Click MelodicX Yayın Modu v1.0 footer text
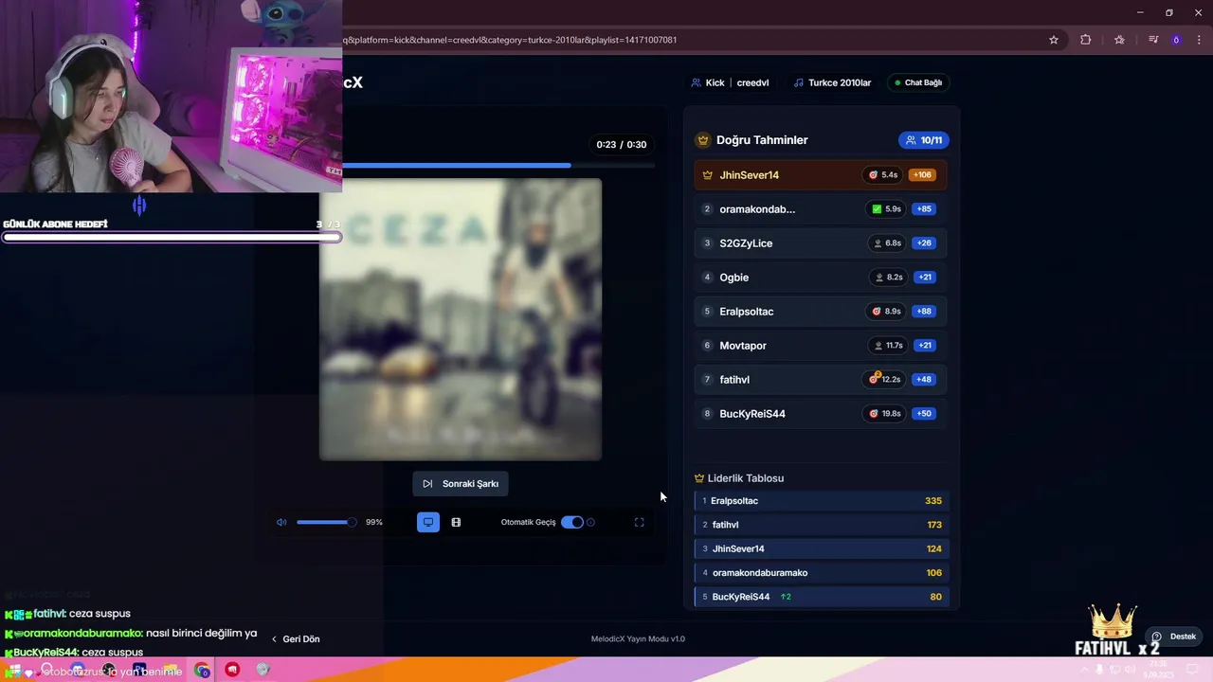The height and width of the screenshot is (682, 1213). pyautogui.click(x=638, y=639)
